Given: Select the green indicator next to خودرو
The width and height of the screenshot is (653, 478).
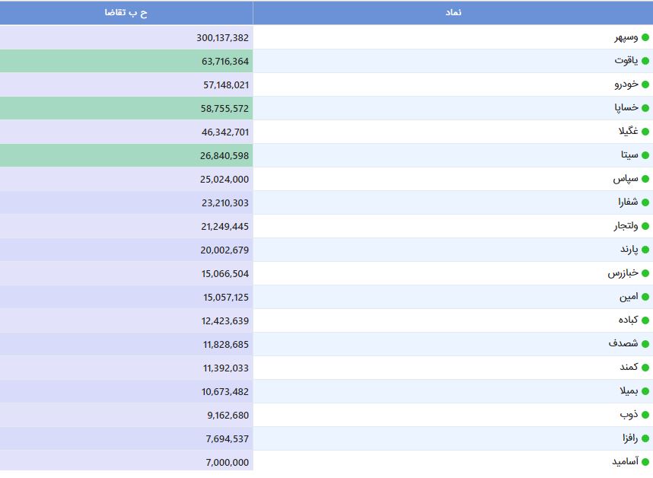Looking at the screenshot, I should point(645,84).
